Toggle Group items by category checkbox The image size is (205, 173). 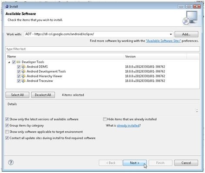coord(7,125)
